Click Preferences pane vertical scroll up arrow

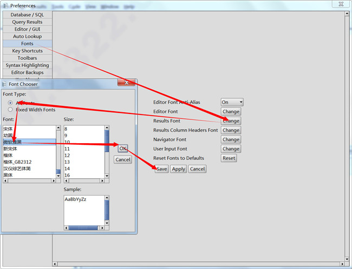tap(347, 14)
